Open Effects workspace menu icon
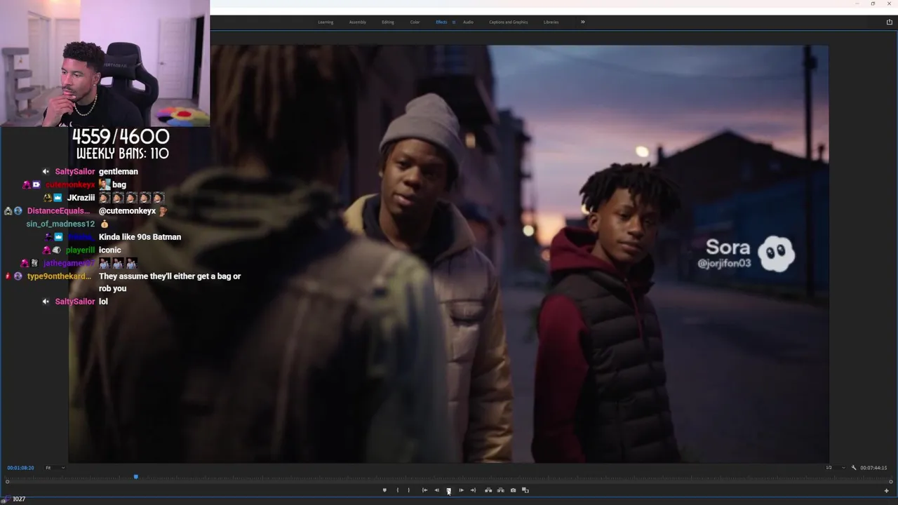Viewport: 898px width, 505px height. [x=453, y=22]
